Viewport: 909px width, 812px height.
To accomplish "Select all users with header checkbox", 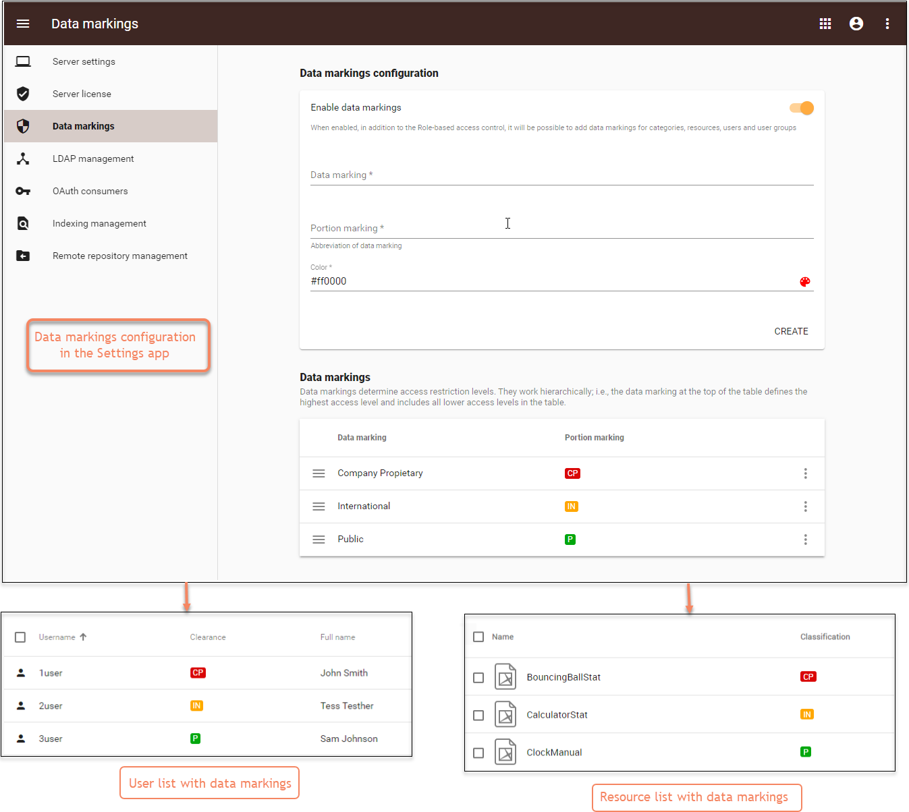I will tap(20, 637).
